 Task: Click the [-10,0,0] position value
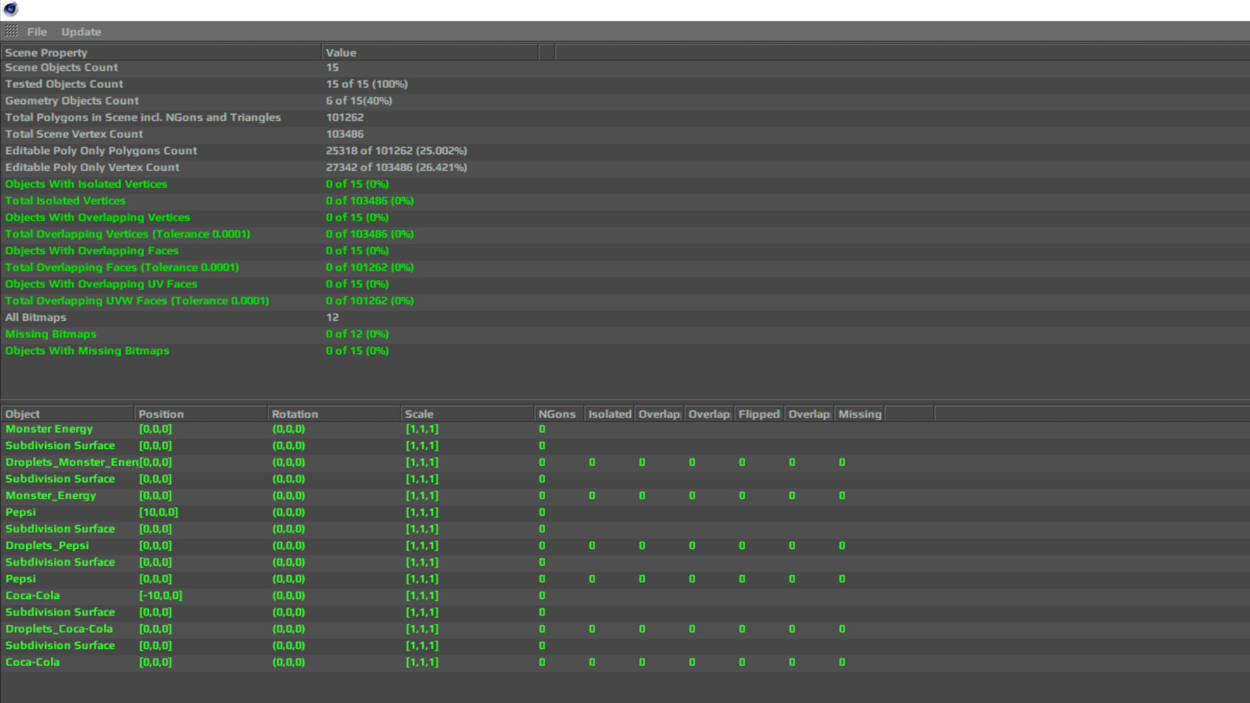tap(160, 596)
